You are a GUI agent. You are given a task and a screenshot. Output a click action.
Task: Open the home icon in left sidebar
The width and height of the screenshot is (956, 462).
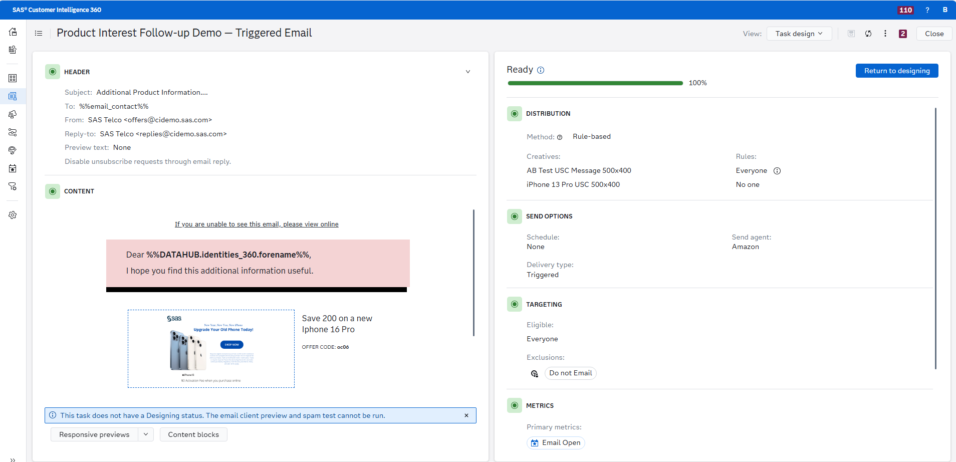coord(13,32)
